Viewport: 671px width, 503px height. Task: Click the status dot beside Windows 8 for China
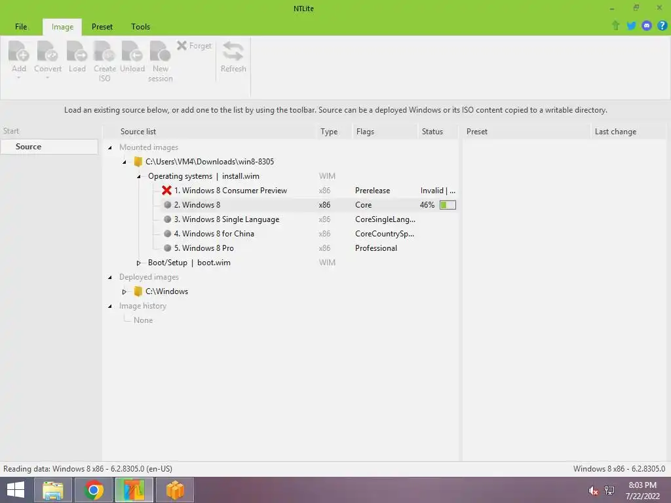(x=168, y=234)
